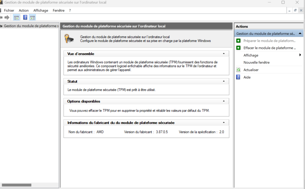Click the Back arrow in the toolbar
Screen dimensions: 305x189
1,17
